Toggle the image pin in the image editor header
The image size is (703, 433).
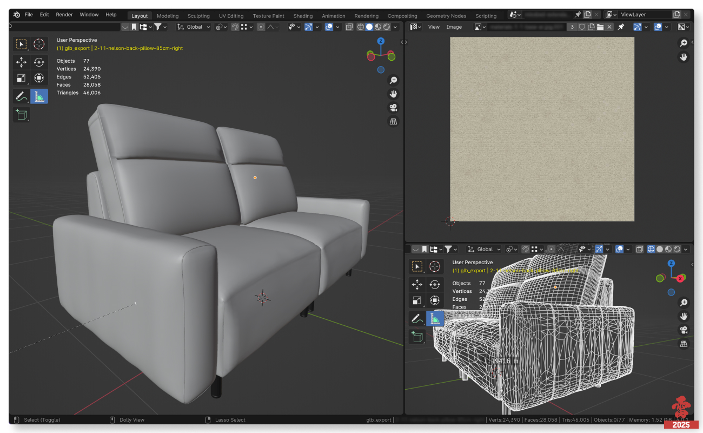pyautogui.click(x=621, y=27)
